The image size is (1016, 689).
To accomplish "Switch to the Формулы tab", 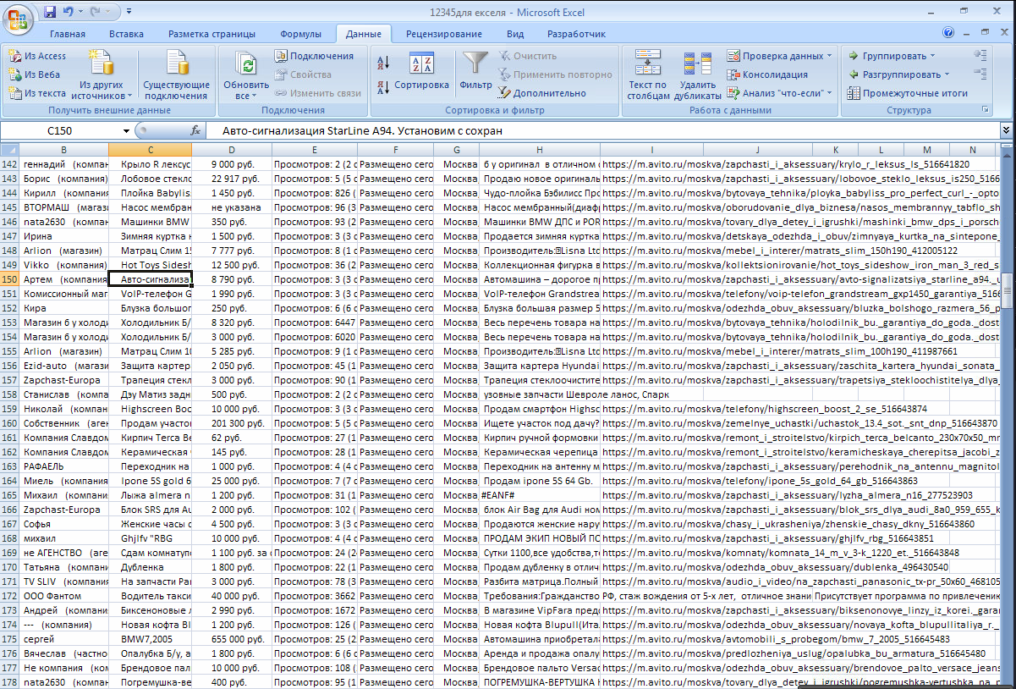I will [x=300, y=34].
